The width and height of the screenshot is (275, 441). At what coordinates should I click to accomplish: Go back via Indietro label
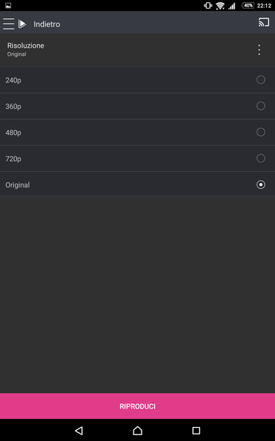[x=47, y=24]
